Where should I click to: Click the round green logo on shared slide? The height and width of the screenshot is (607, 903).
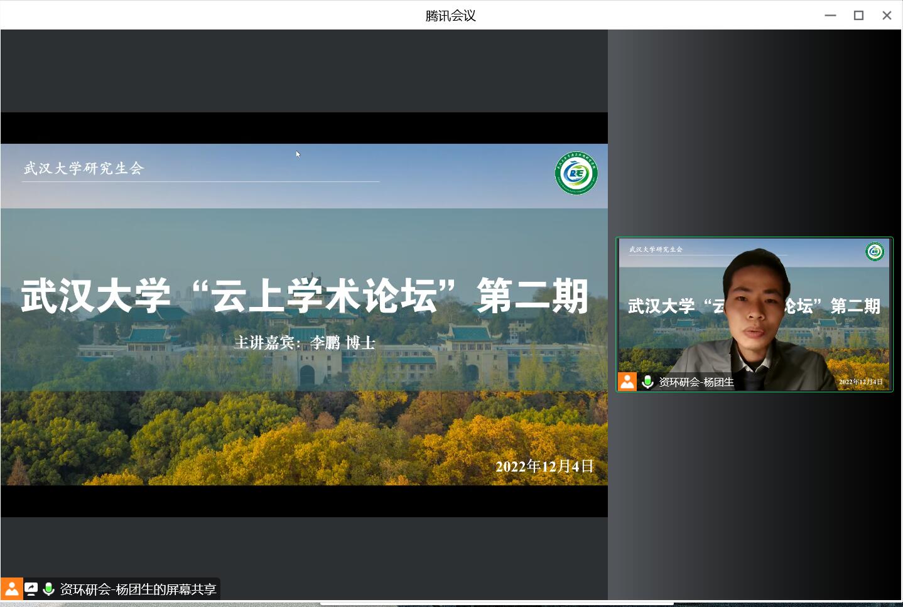click(x=576, y=173)
